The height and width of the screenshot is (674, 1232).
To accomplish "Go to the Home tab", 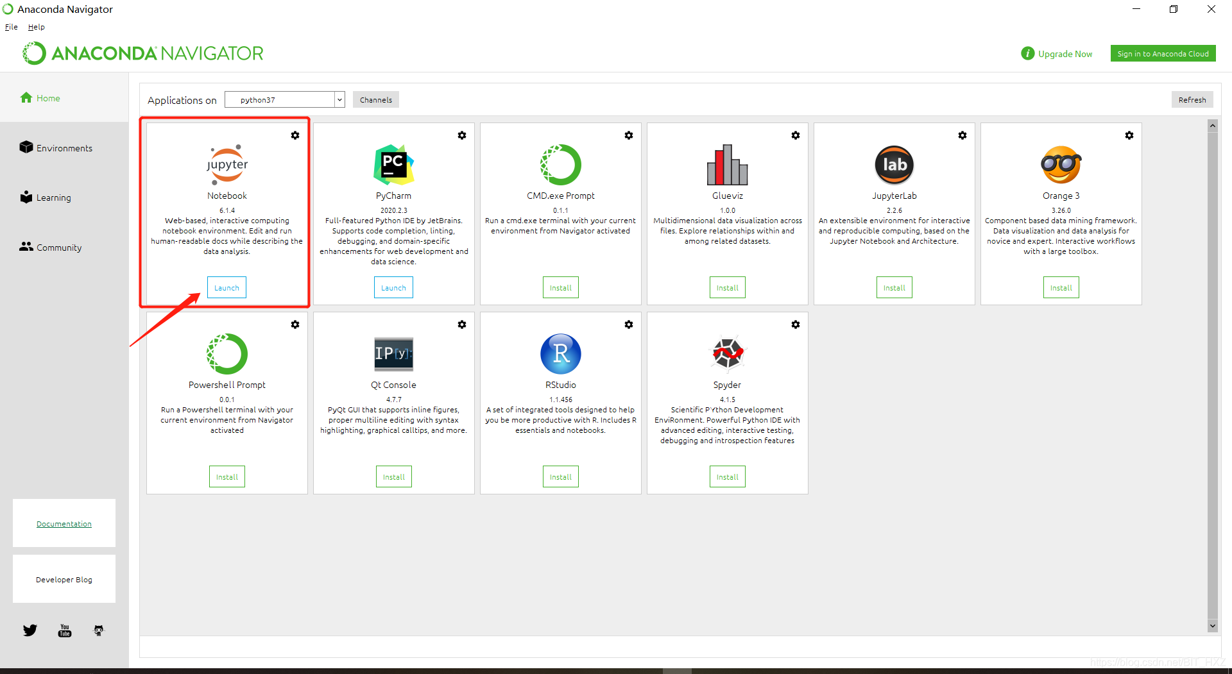I will pos(64,97).
